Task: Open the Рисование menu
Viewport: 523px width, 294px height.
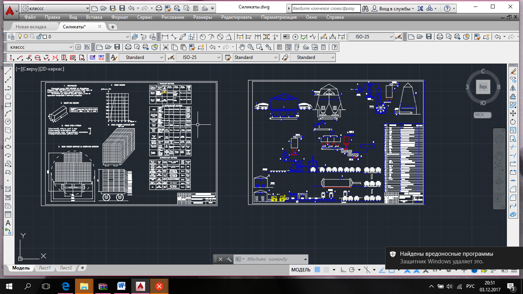Action: point(173,17)
